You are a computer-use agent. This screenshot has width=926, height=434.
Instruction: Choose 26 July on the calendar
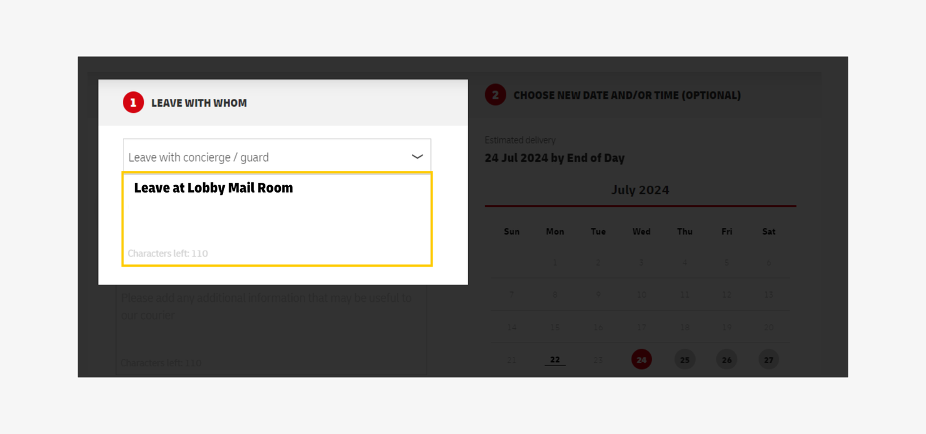tap(727, 359)
